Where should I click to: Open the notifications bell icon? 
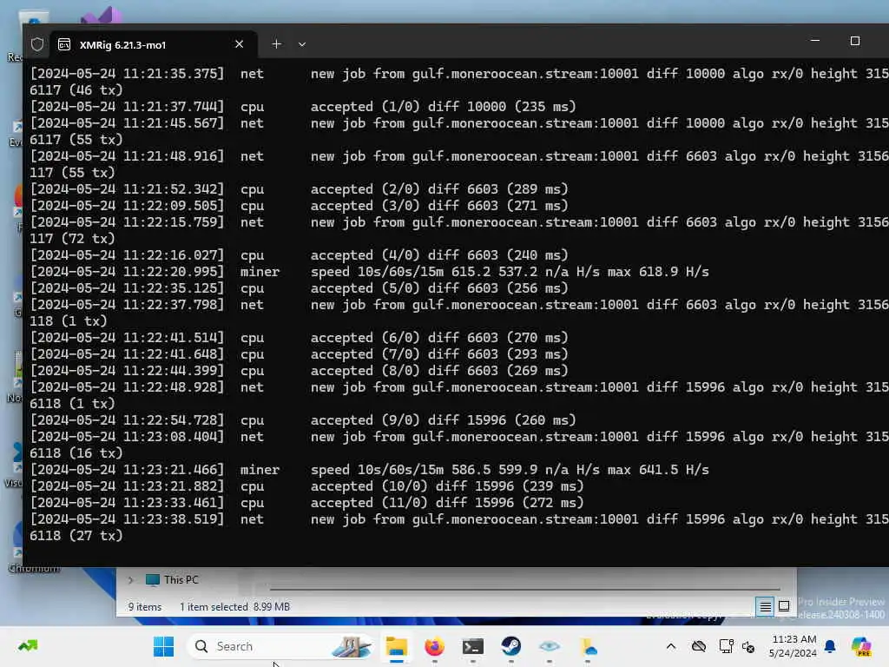830,646
